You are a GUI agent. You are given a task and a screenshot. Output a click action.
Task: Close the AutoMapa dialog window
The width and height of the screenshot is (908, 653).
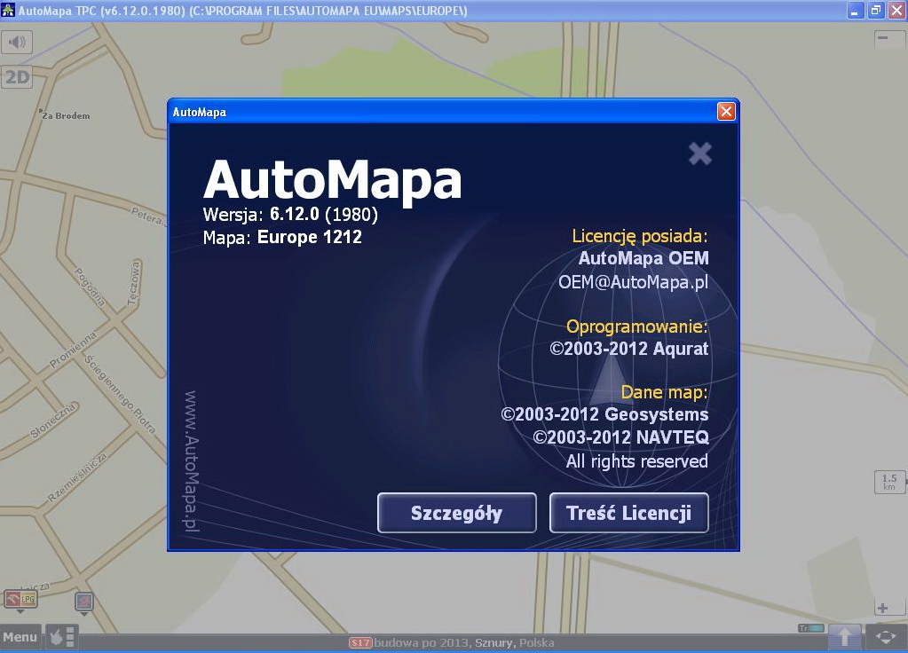[726, 111]
